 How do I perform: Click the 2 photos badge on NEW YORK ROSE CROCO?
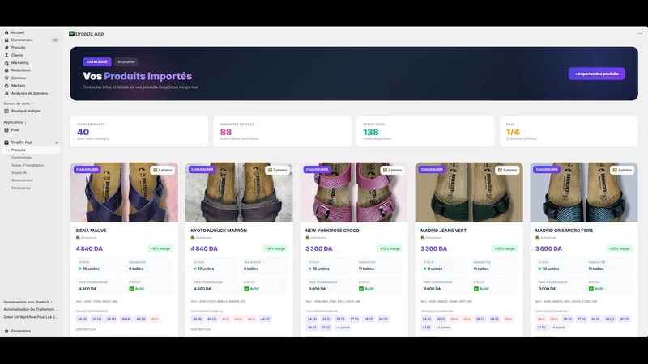[393, 170]
